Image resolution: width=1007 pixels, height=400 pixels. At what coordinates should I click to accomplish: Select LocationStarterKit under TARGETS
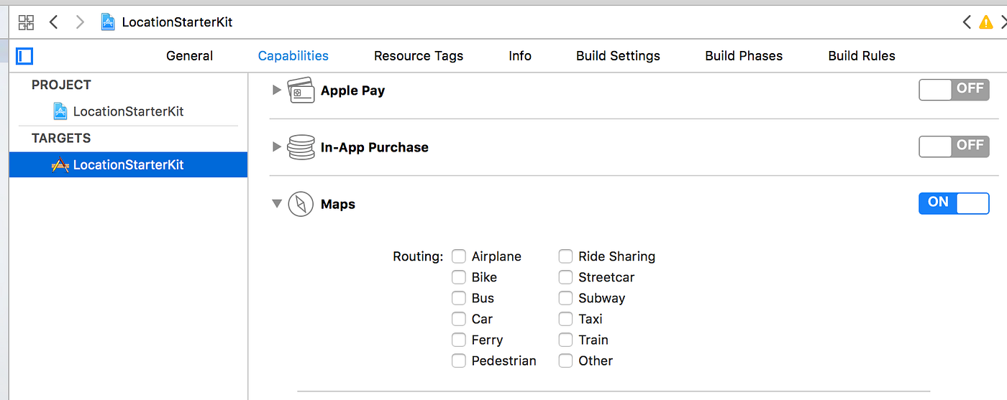click(128, 164)
